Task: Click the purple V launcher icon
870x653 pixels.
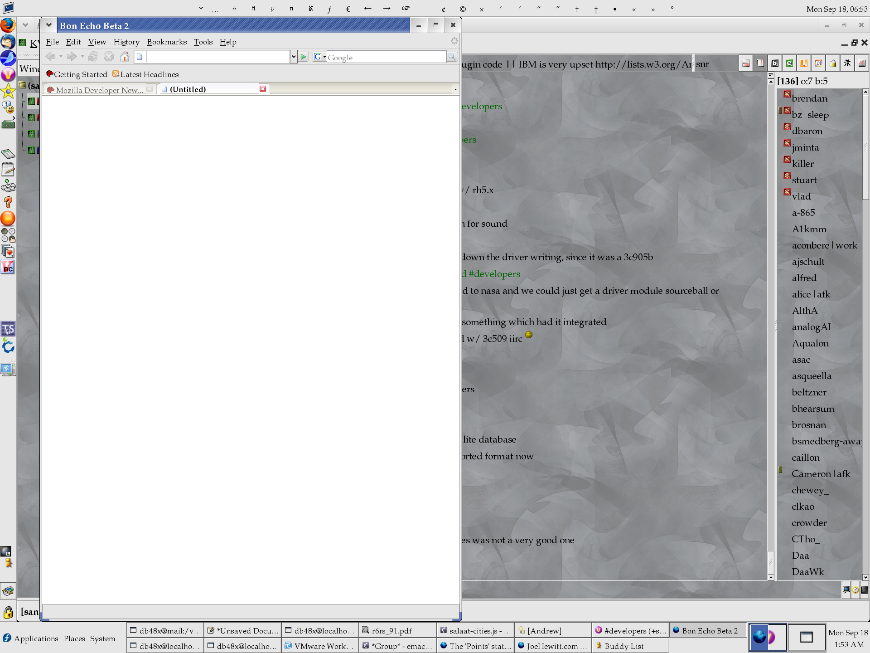Action: [x=8, y=74]
